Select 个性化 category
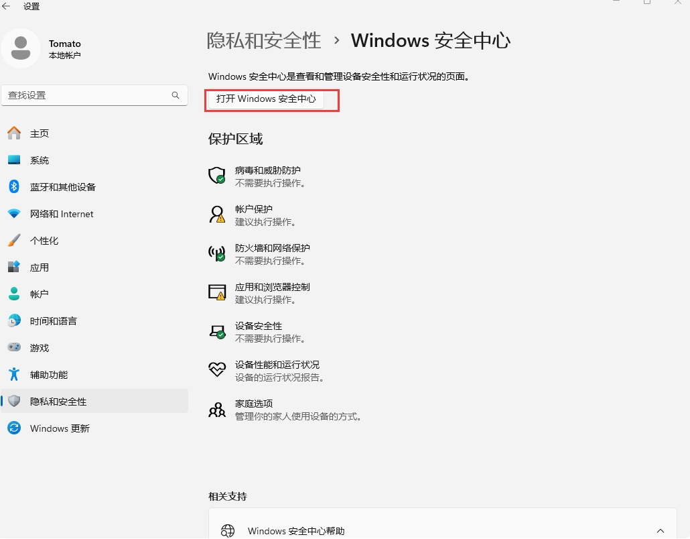Image resolution: width=690 pixels, height=539 pixels. pyautogui.click(x=94, y=241)
